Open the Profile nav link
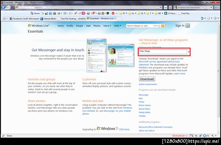This screenshot has width=221, height=145. coord(70,26)
